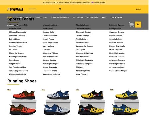The height and width of the screenshot is (120, 150).
Task: Expand the Sports Teams menu
Action: pyautogui.click(x=24, y=17)
